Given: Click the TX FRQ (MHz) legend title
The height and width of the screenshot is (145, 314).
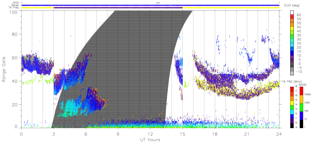Looking at the screenshot, I should coord(292,81).
